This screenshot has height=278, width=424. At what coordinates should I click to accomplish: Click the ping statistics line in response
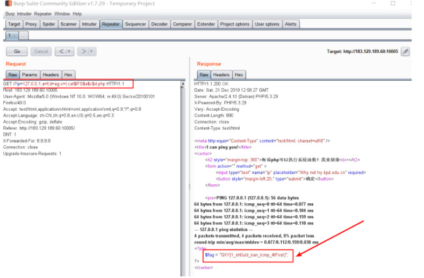pos(224,230)
